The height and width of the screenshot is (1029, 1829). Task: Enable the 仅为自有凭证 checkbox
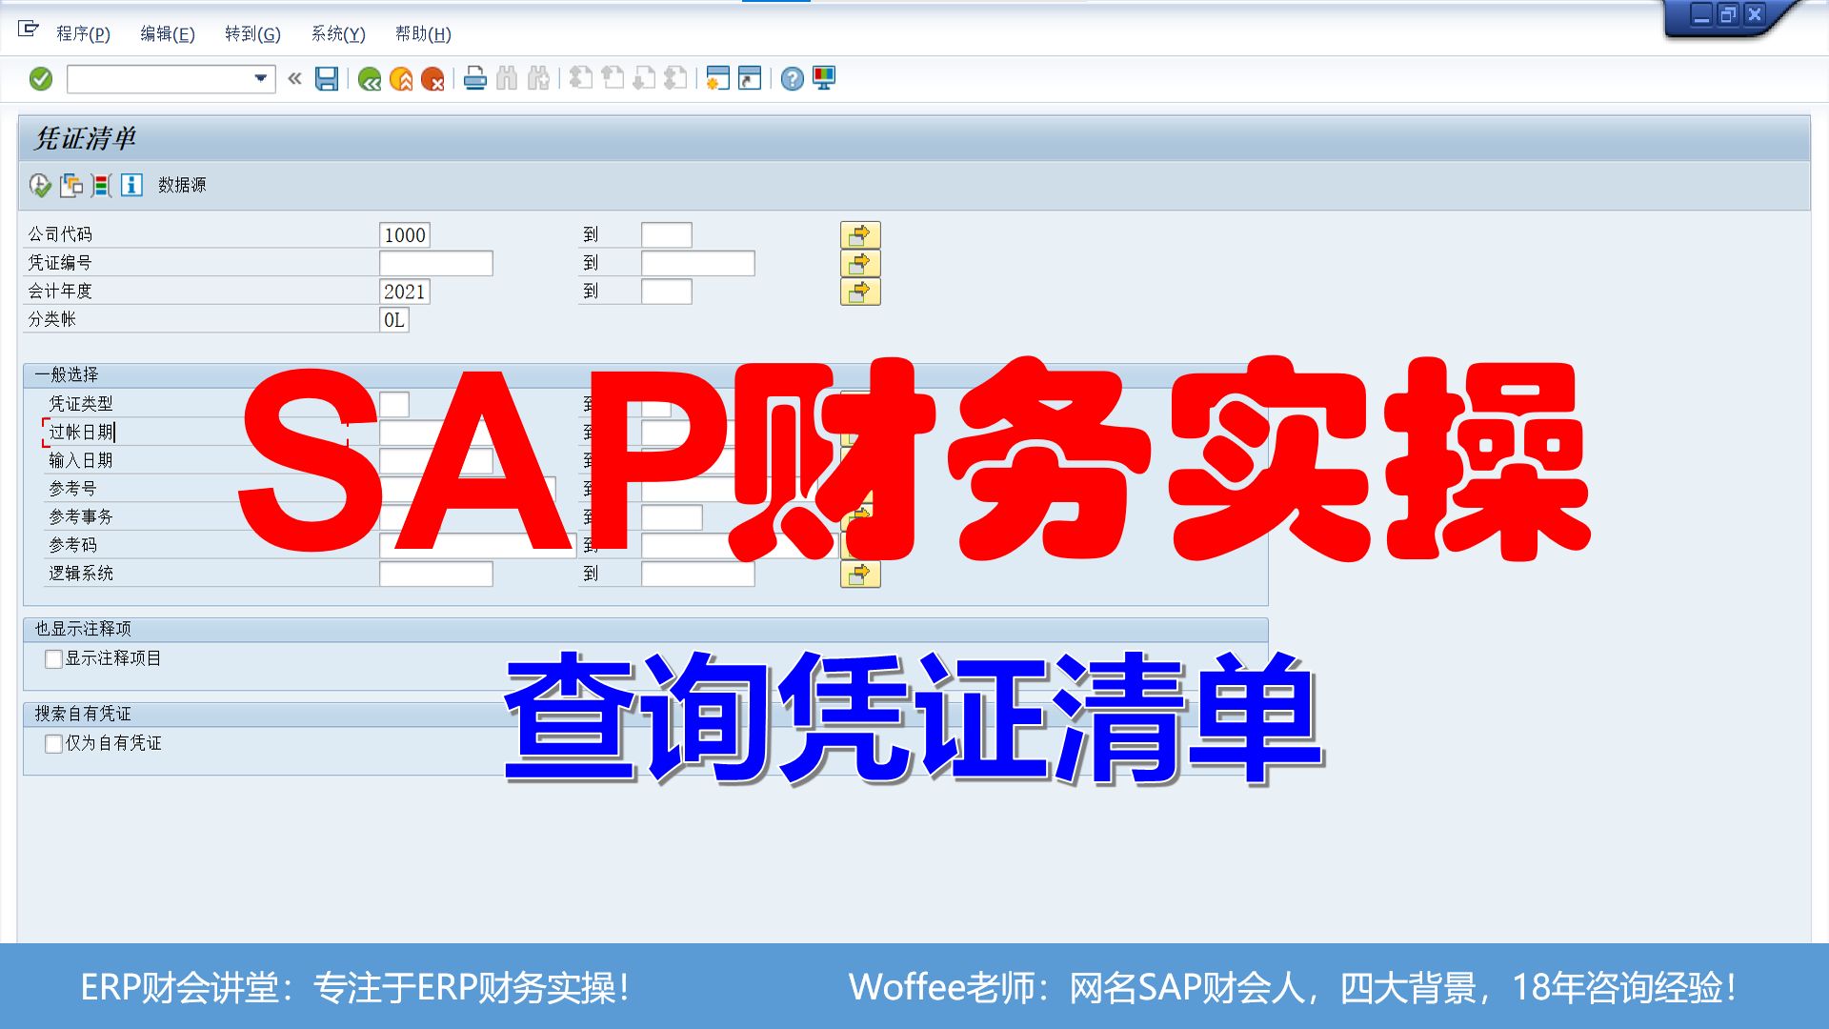coord(54,744)
